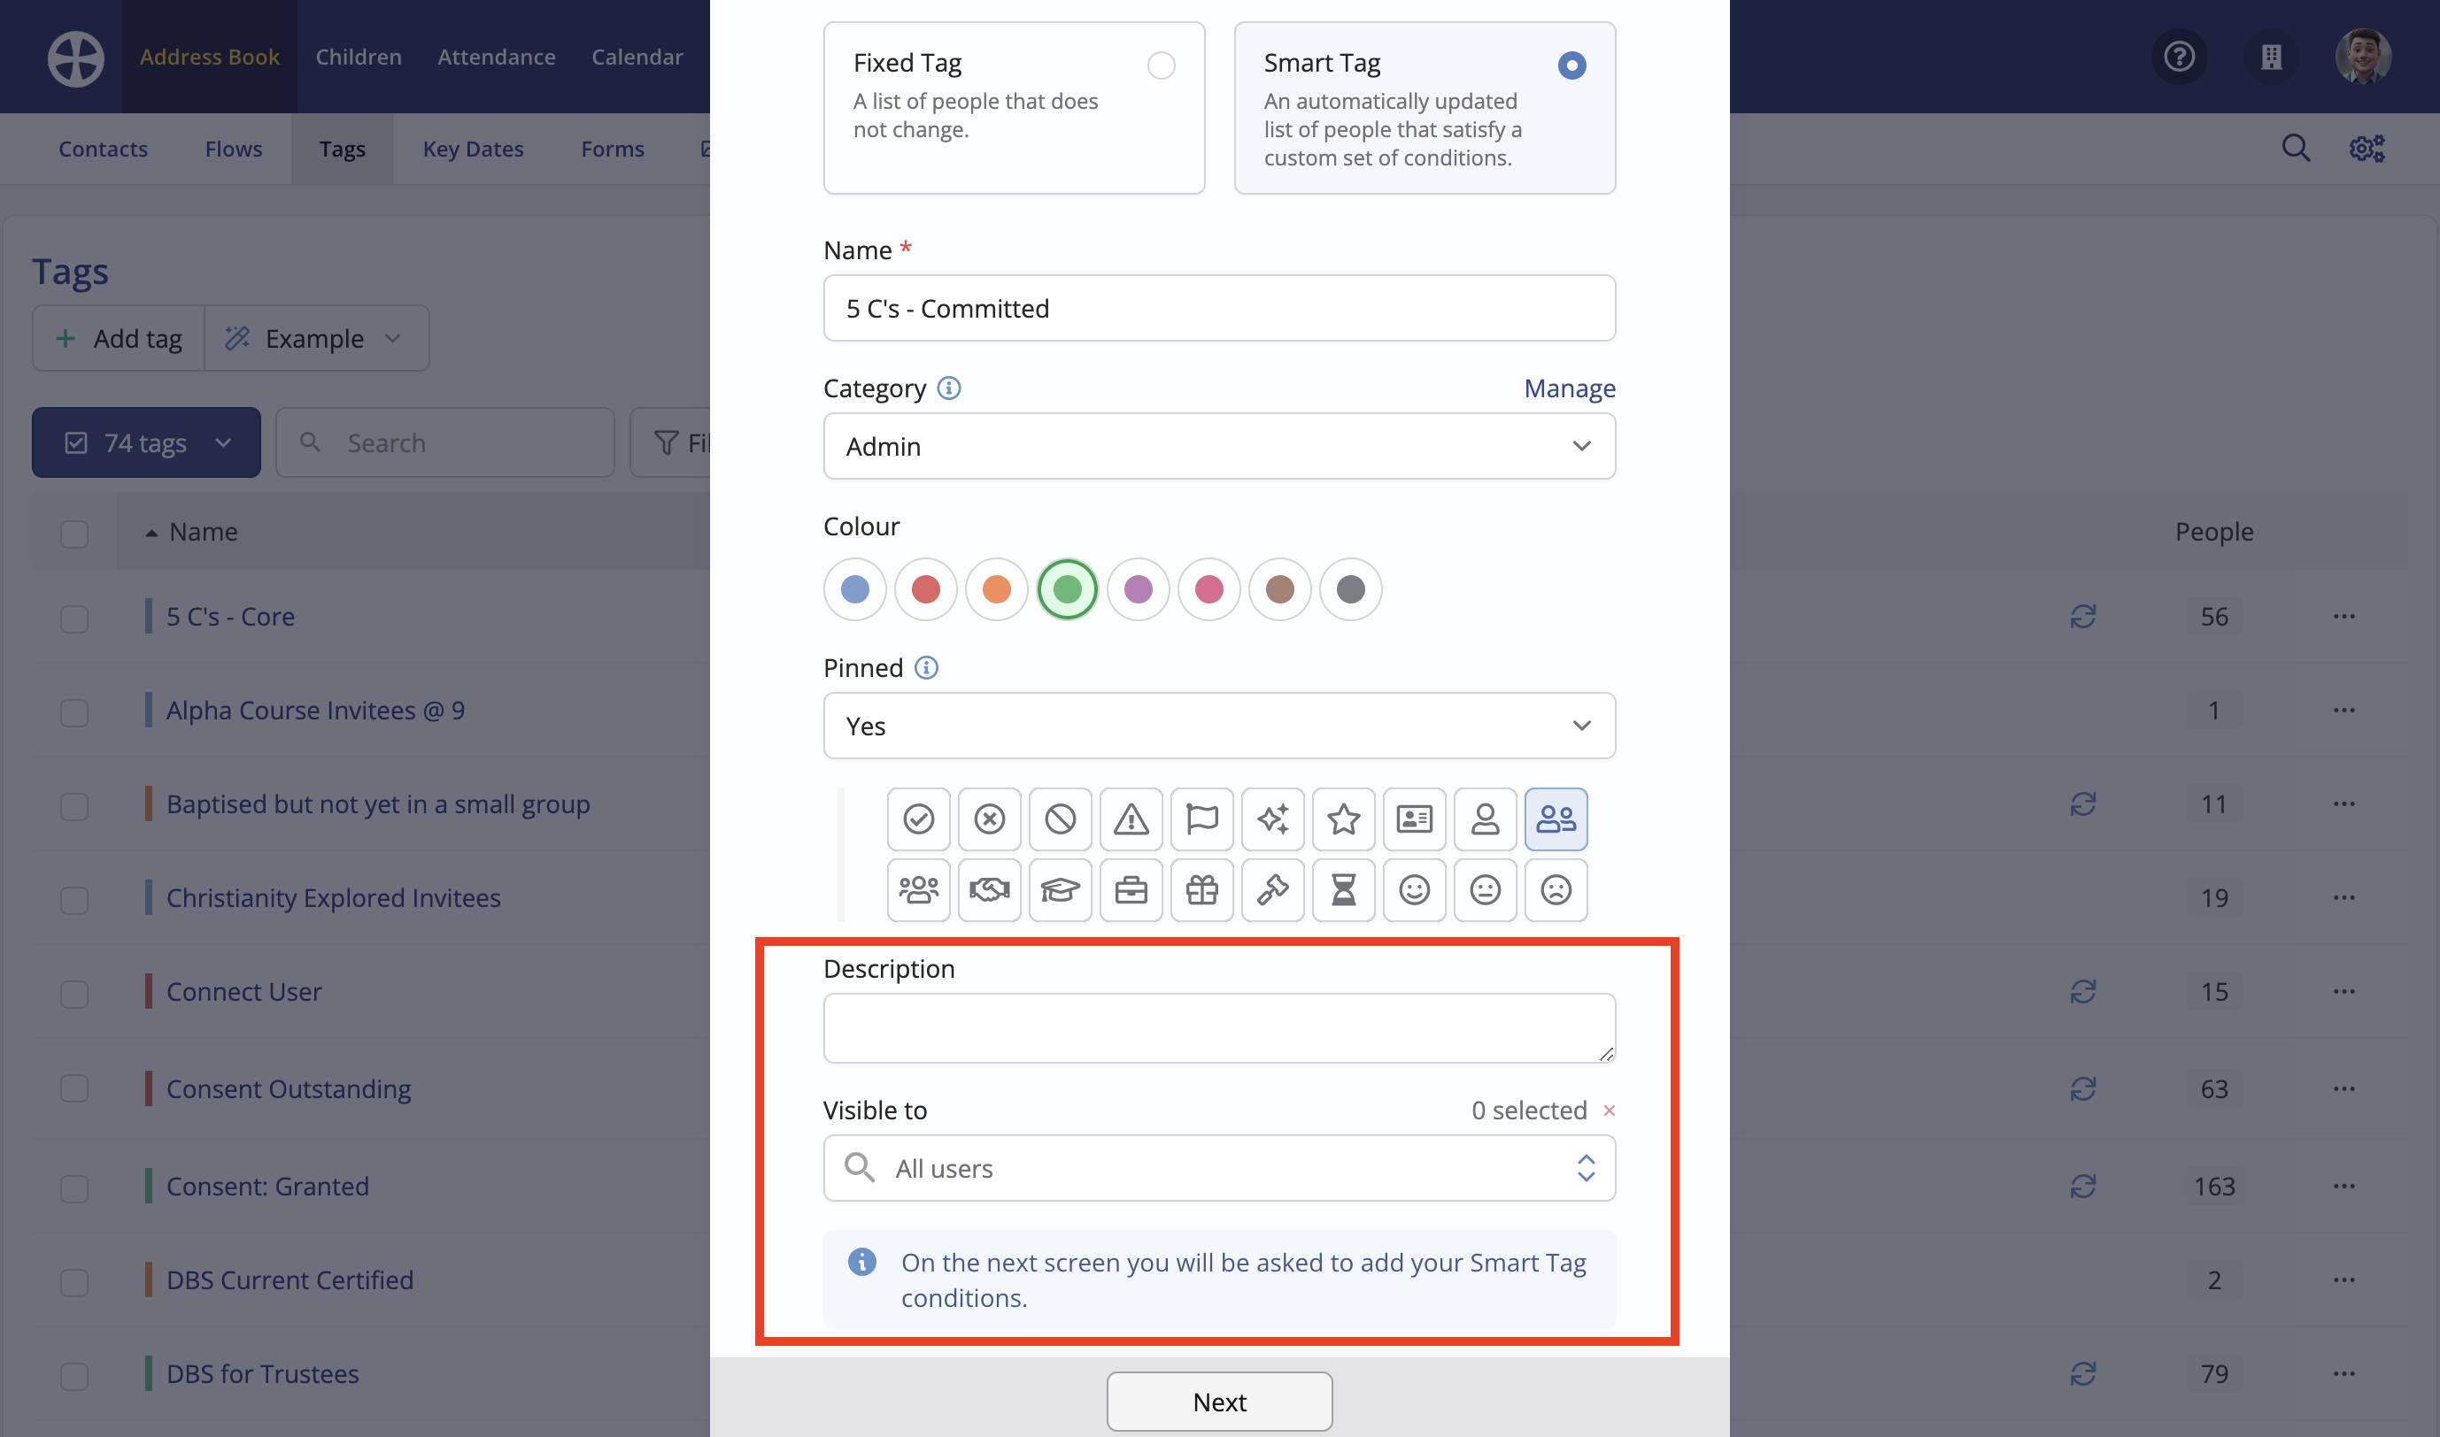Viewport: 2440px width, 1437px height.
Task: Click the Add tag button
Action: 120,338
